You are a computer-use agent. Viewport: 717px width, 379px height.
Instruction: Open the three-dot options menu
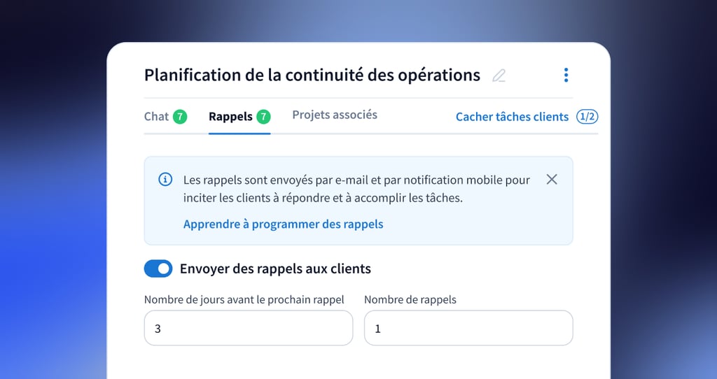click(x=566, y=76)
